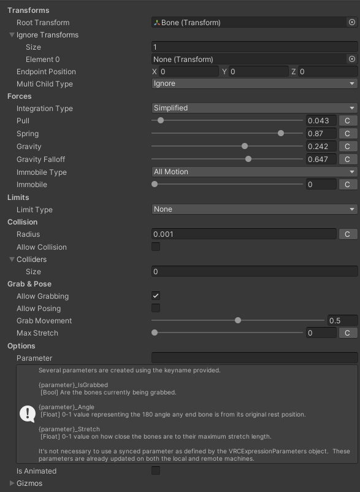Click the curve C button beside Max Stretch
The width and height of the screenshot is (360, 492).
click(348, 332)
